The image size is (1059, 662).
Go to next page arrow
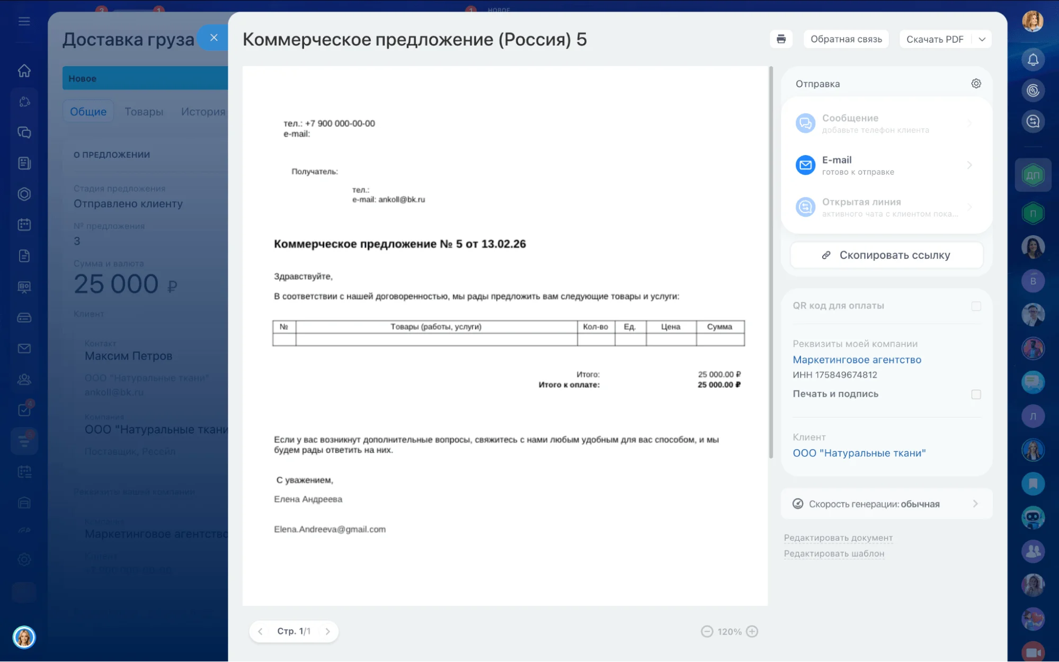328,631
